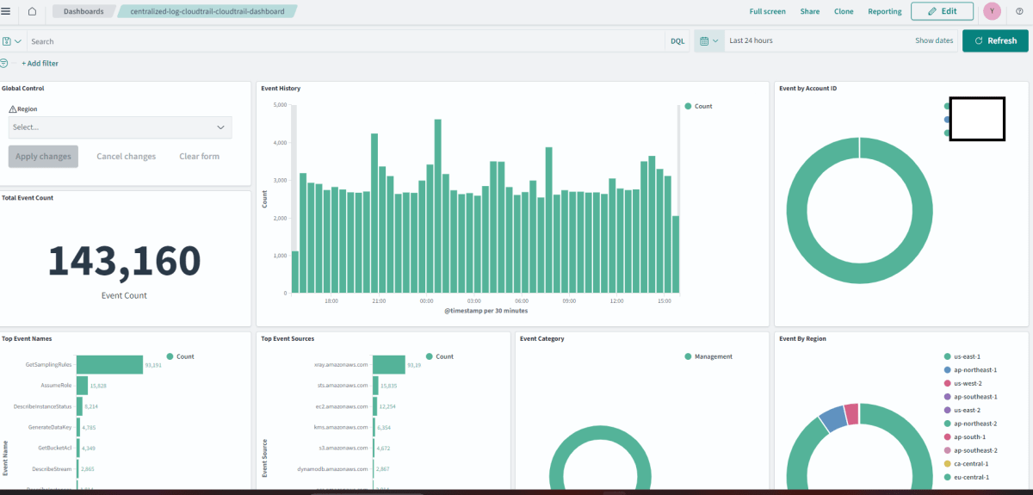Click the kms.amazonaws.com label
Image resolution: width=1033 pixels, height=495 pixels.
coord(343,427)
